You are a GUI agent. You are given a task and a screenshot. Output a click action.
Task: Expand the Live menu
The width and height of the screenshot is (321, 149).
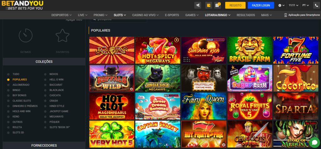click(x=82, y=15)
